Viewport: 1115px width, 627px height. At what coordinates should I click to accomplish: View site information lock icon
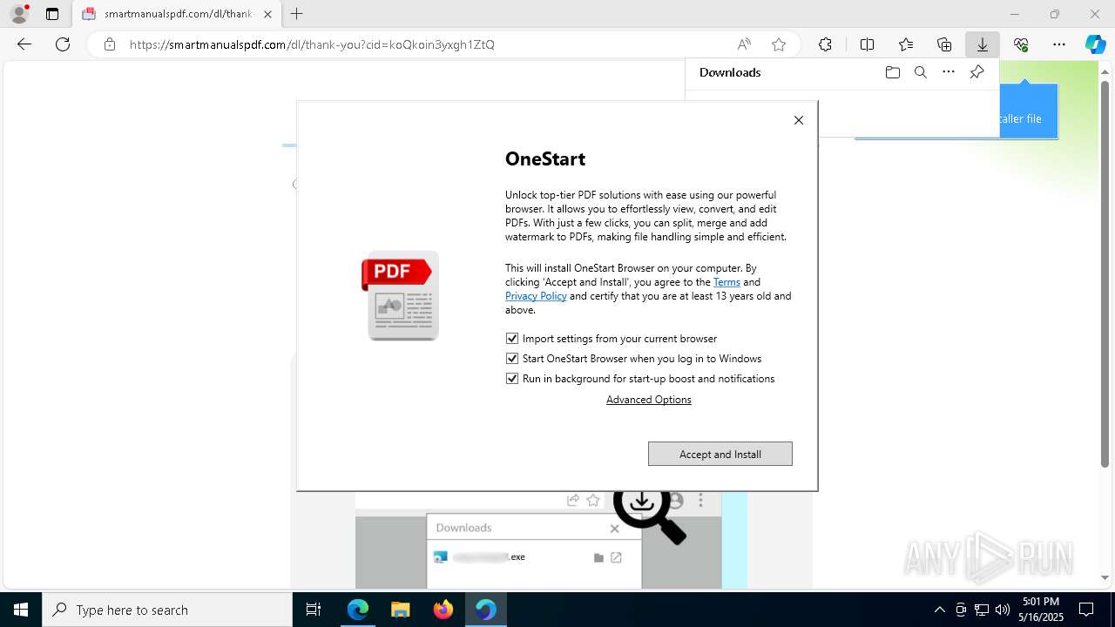110,44
